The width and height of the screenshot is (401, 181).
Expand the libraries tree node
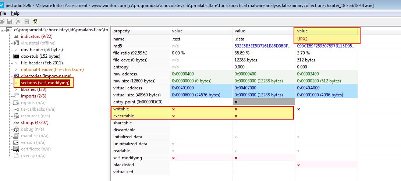point(16,89)
